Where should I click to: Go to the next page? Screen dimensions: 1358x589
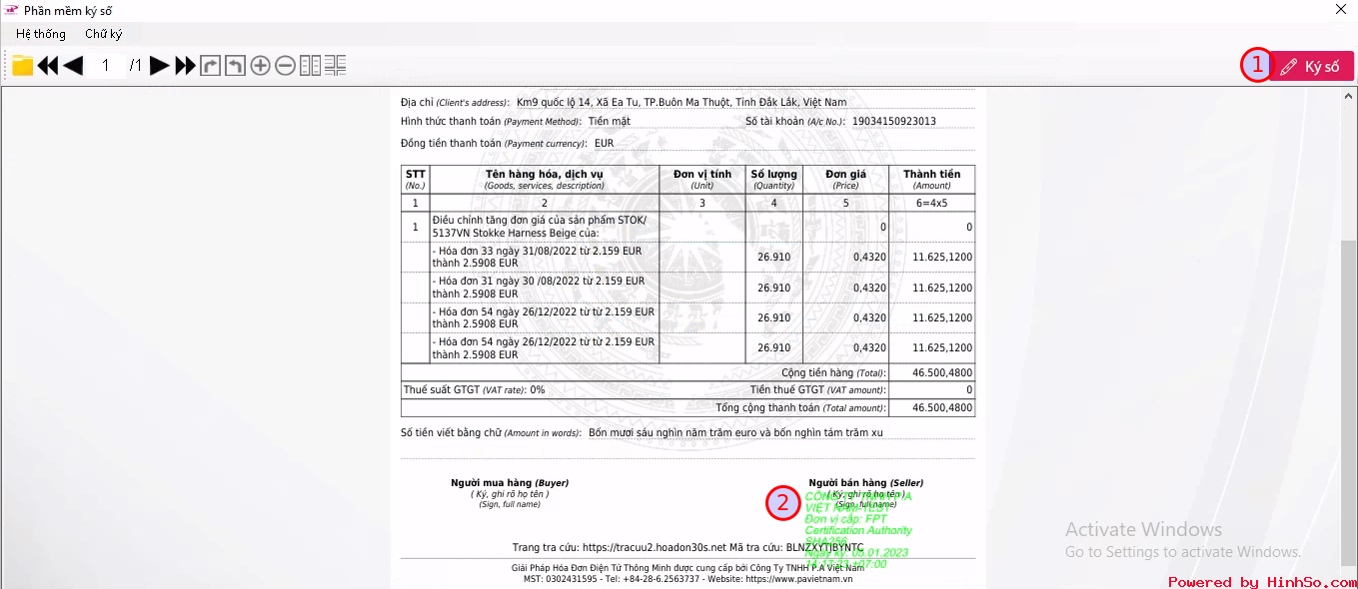click(160, 66)
